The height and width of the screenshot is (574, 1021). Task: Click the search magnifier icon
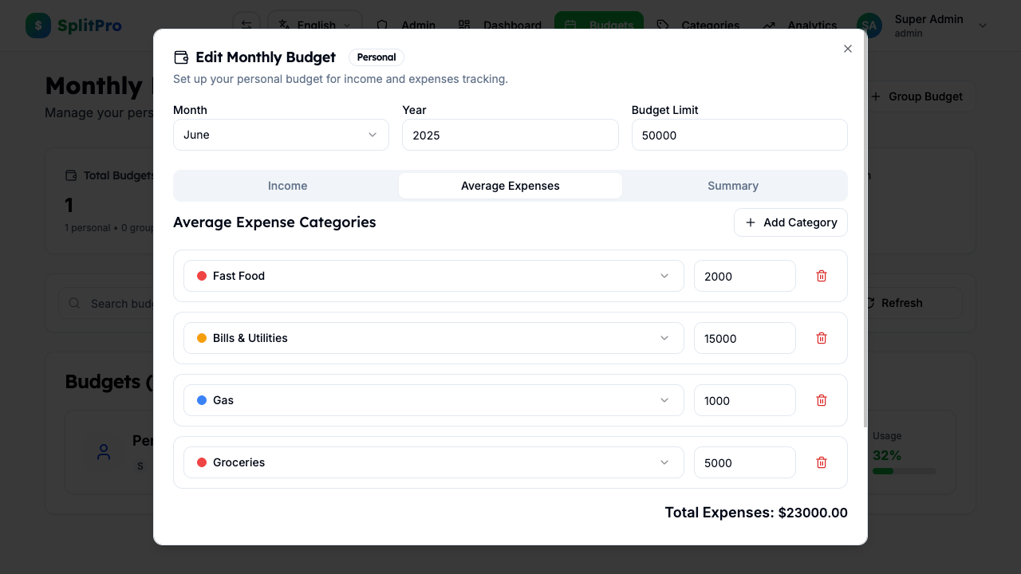pos(73,303)
